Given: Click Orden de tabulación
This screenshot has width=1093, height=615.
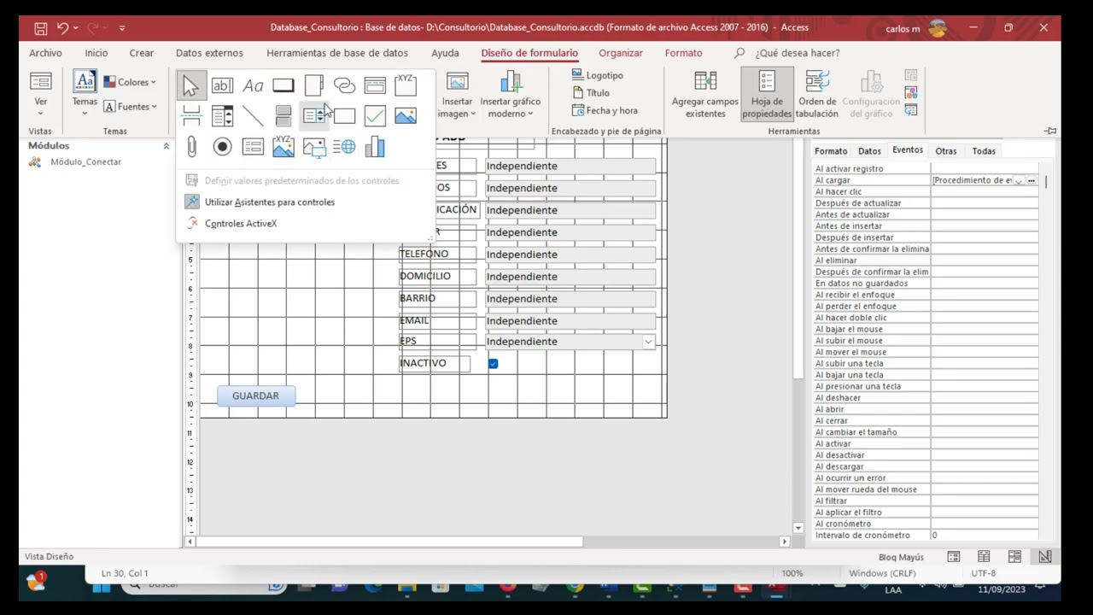Looking at the screenshot, I should [x=817, y=95].
